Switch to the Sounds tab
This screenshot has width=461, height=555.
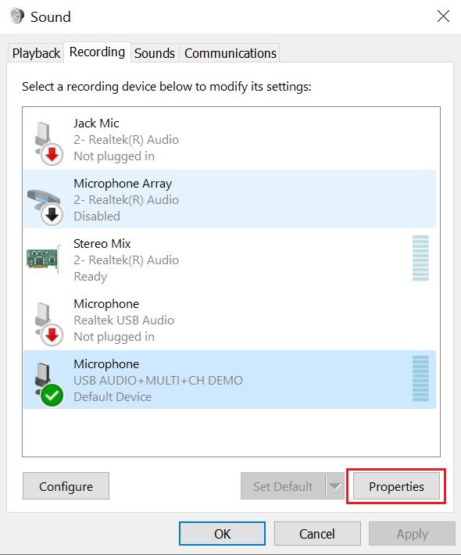click(155, 53)
